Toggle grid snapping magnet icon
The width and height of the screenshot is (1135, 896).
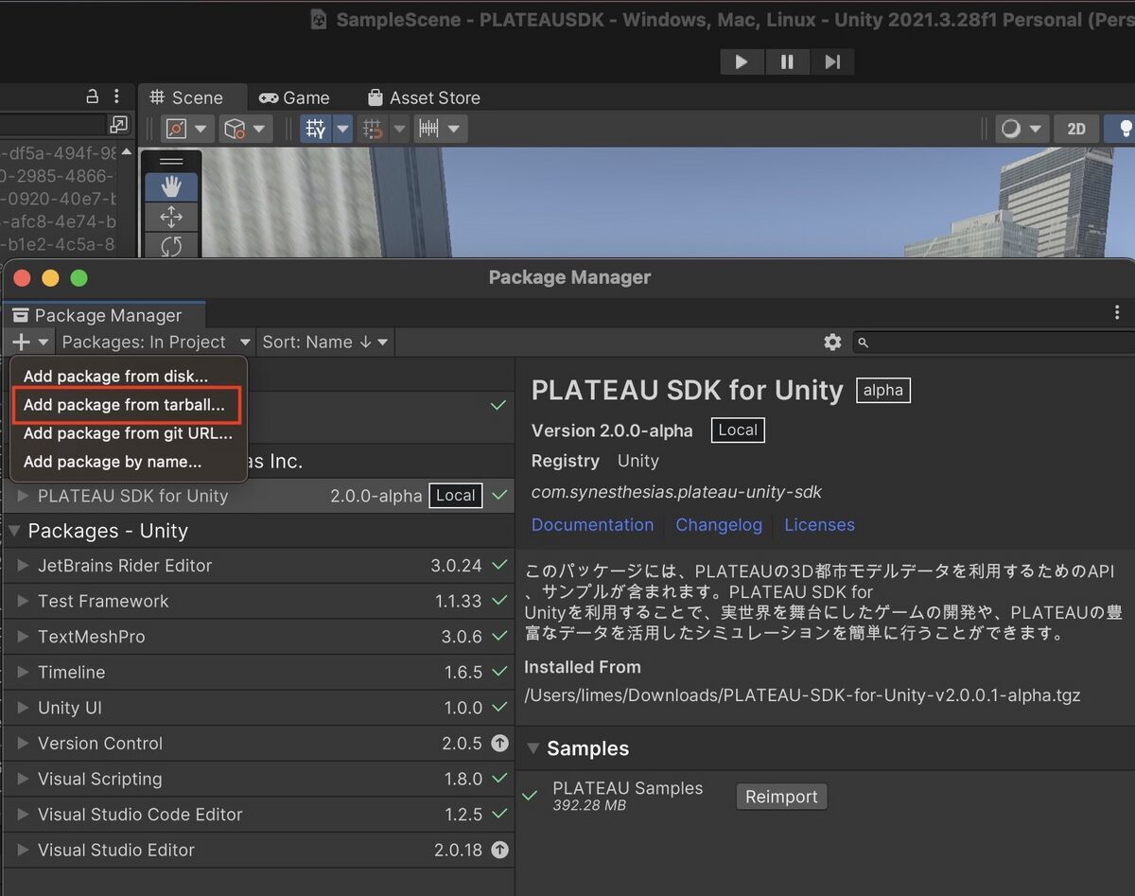374,129
